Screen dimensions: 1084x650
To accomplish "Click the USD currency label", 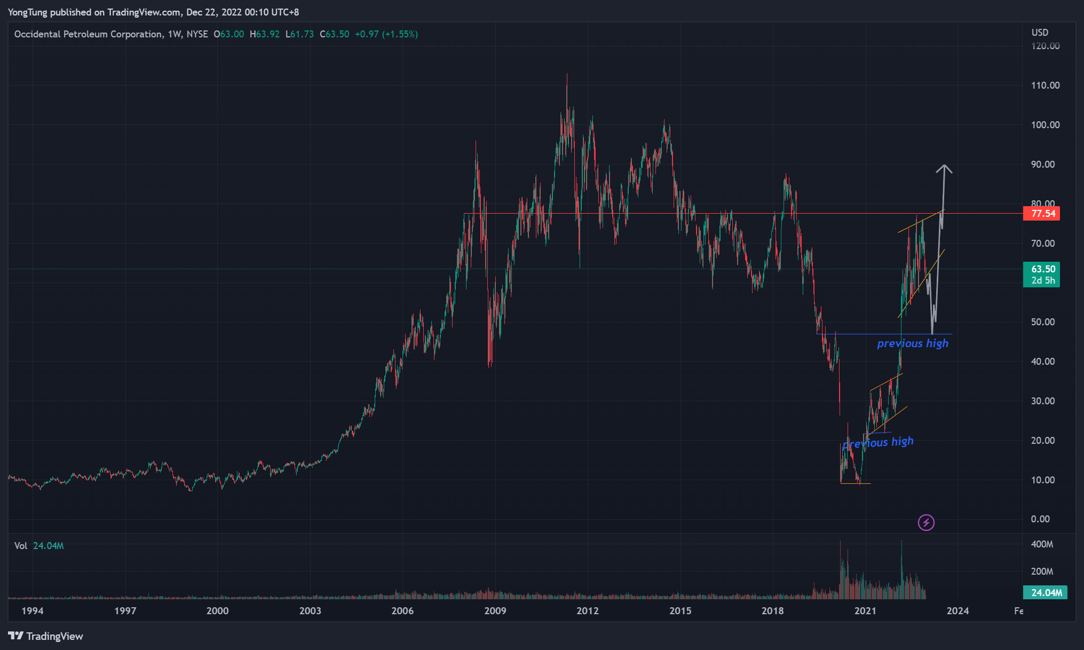I will tap(1040, 33).
